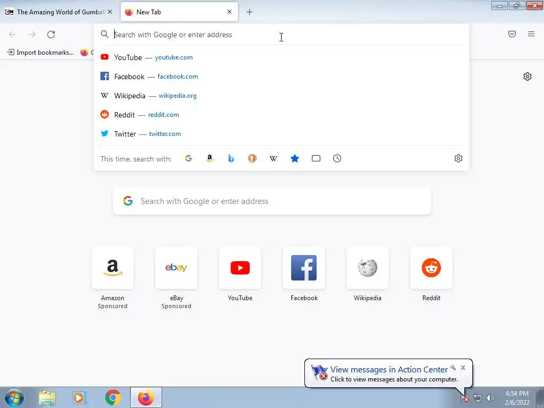Open the Save to Pocket icon
The height and width of the screenshot is (408, 544).
[x=512, y=34]
